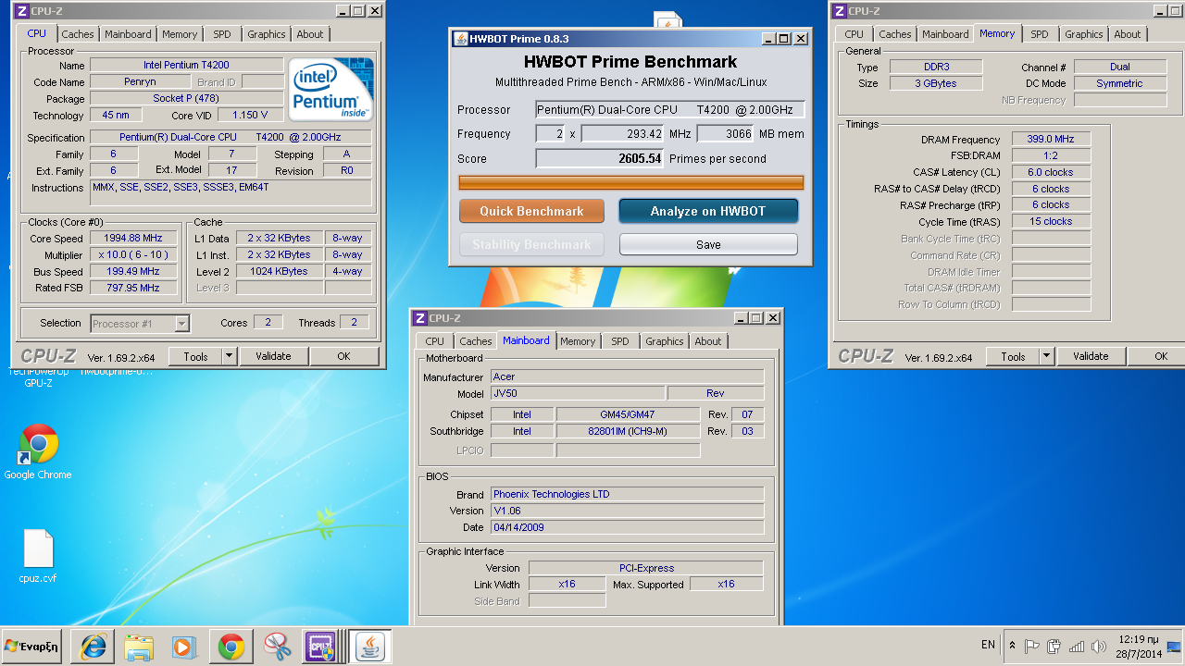Click the memory field showing 3066
This screenshot has height=666, width=1185.
pyautogui.click(x=726, y=134)
